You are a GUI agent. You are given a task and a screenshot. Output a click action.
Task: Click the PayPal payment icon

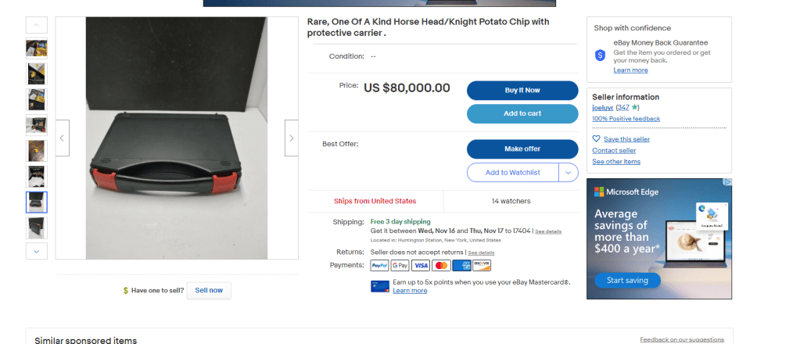[379, 266]
